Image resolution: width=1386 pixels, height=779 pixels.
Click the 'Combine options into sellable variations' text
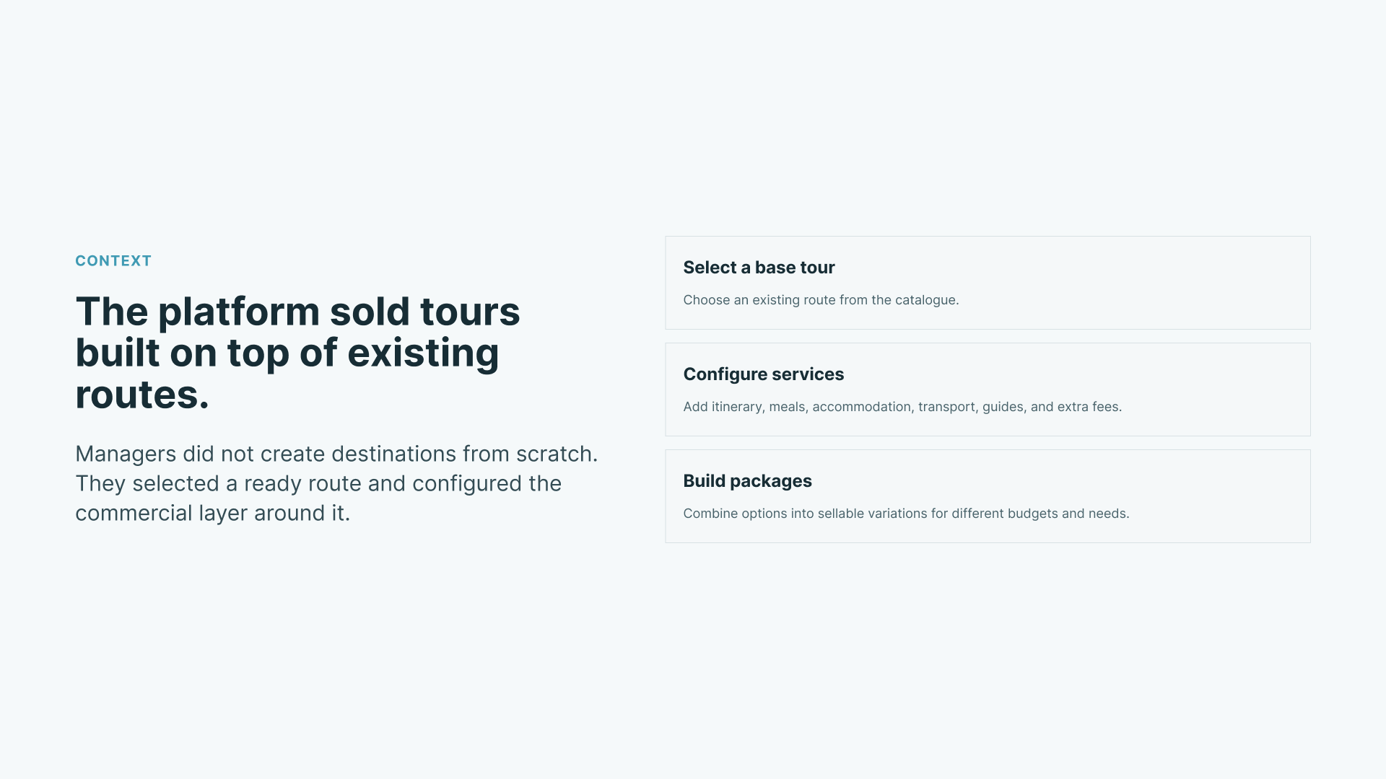coord(906,514)
